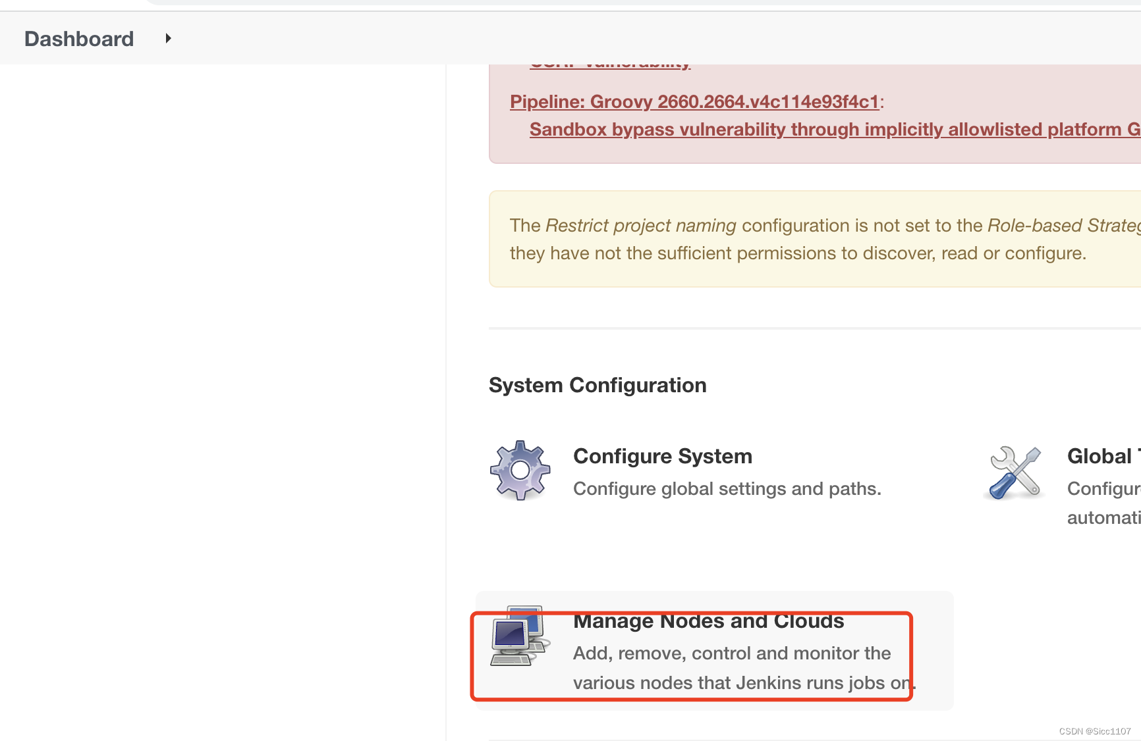The image size is (1141, 741).
Task: Click 'they have not the sufficient permissions' warning line
Action: pyautogui.click(x=798, y=253)
